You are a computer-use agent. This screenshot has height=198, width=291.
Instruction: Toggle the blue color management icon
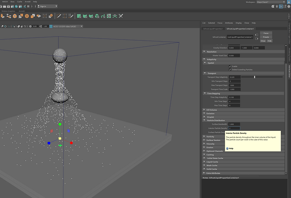point(51,26)
